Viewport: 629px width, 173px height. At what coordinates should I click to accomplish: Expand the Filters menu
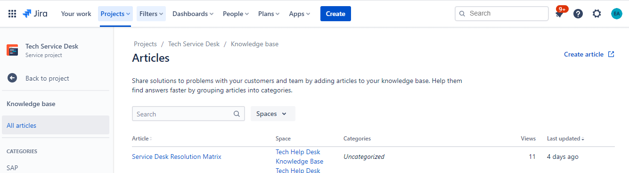[151, 14]
